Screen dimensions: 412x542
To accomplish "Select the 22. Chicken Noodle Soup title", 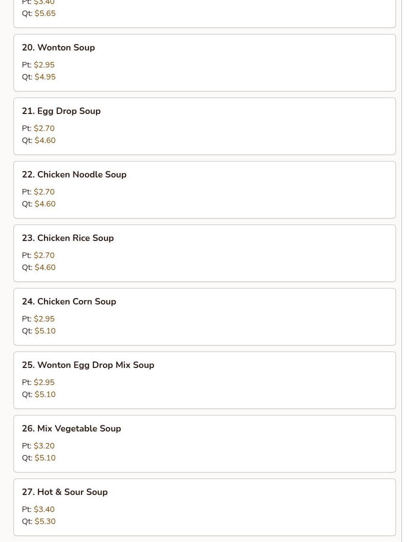I will 74,174.
